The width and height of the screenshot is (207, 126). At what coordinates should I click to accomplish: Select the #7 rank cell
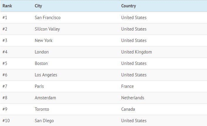[x=5, y=86]
